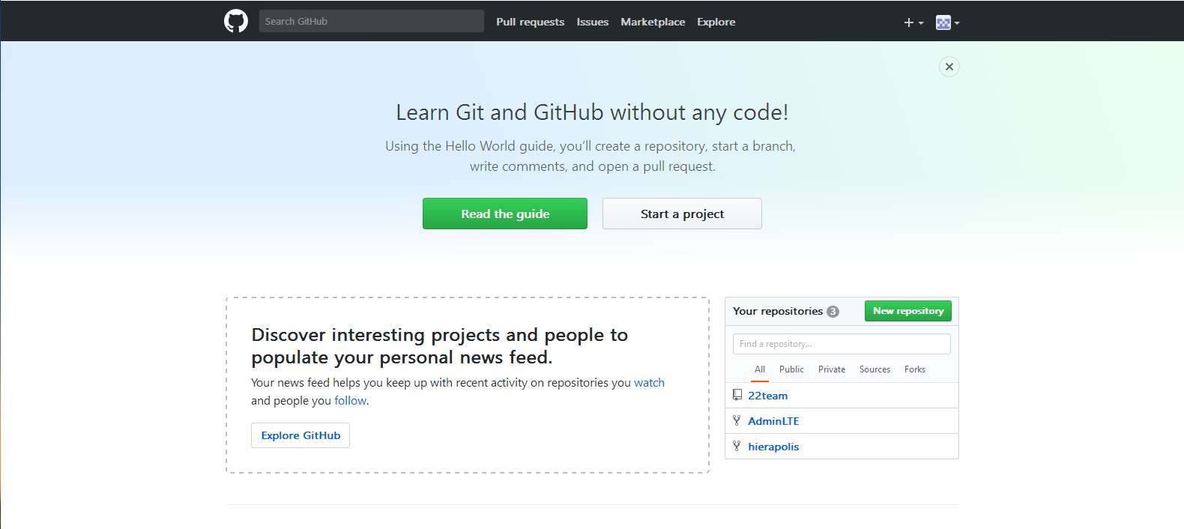1184x529 pixels.
Task: Open the 22team repository
Action: (768, 396)
